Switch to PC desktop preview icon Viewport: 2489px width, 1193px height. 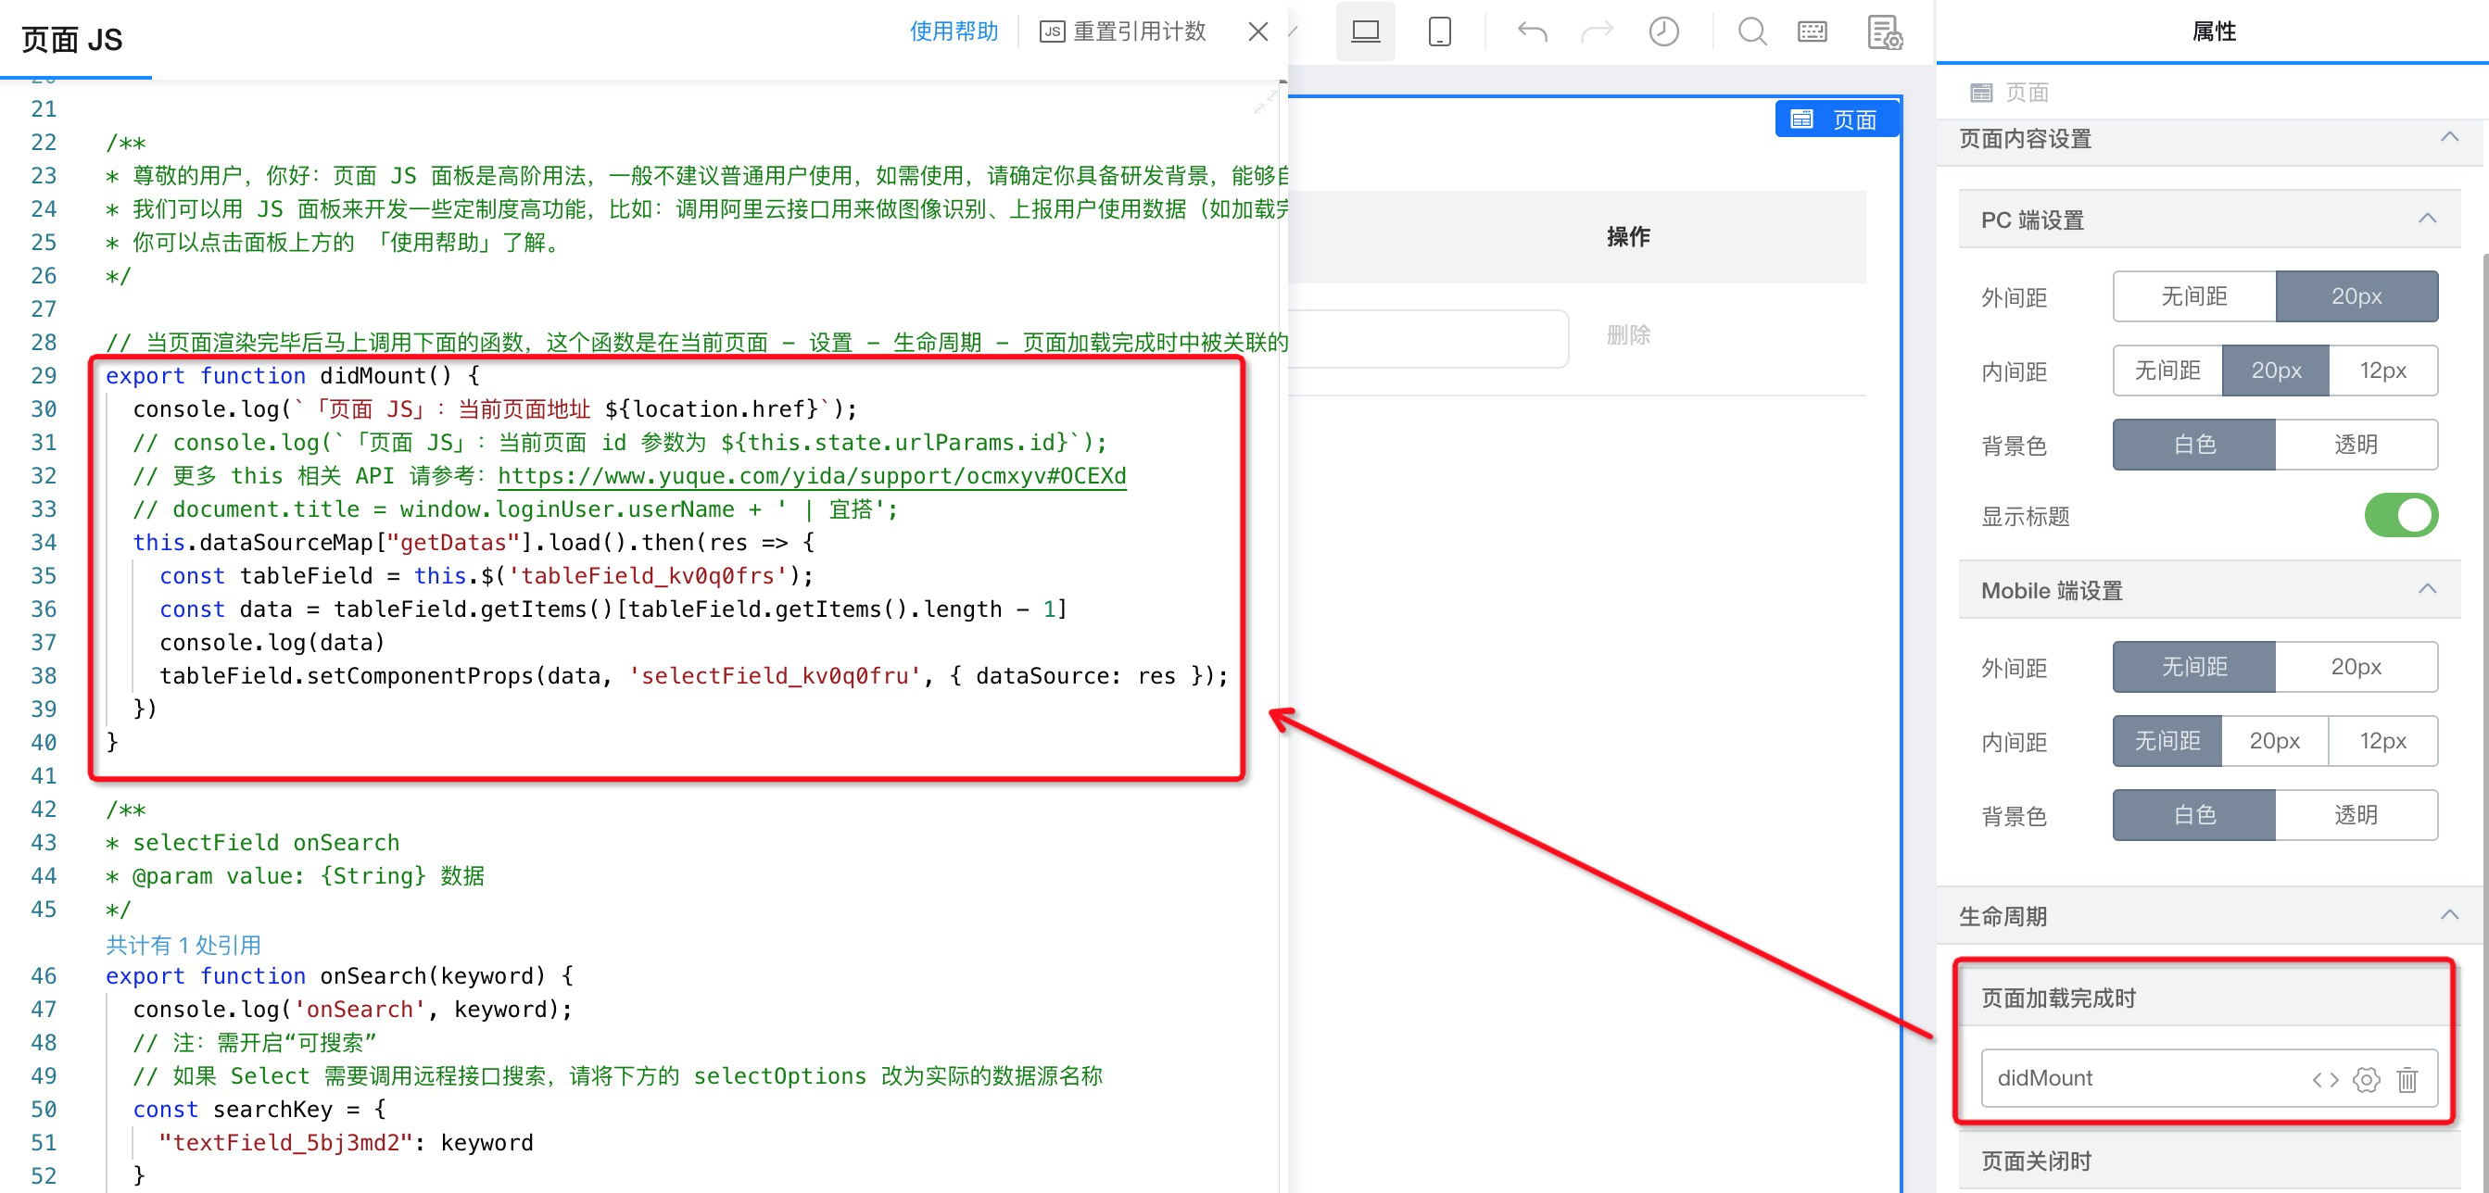click(1364, 31)
